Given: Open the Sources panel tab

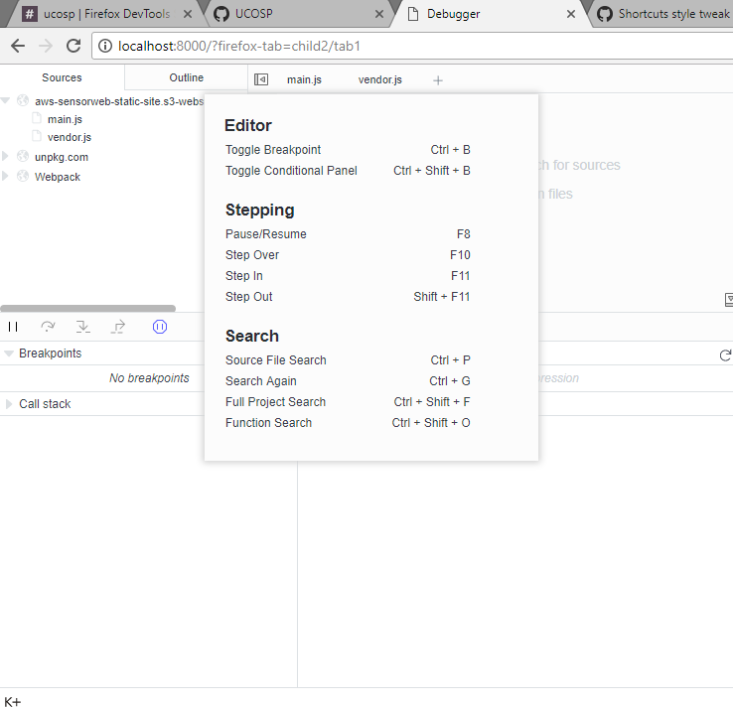Looking at the screenshot, I should tap(62, 77).
